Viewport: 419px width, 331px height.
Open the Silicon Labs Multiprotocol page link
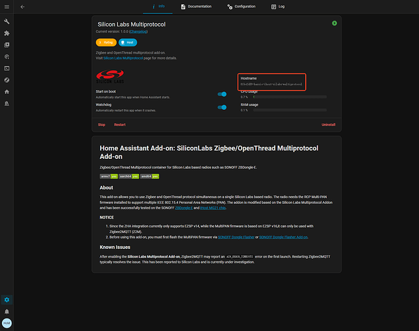point(123,58)
